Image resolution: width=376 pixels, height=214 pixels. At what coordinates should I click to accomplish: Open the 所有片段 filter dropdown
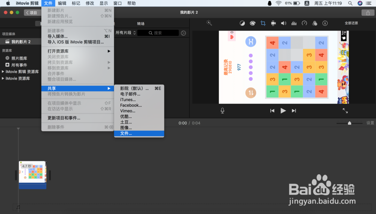126,33
